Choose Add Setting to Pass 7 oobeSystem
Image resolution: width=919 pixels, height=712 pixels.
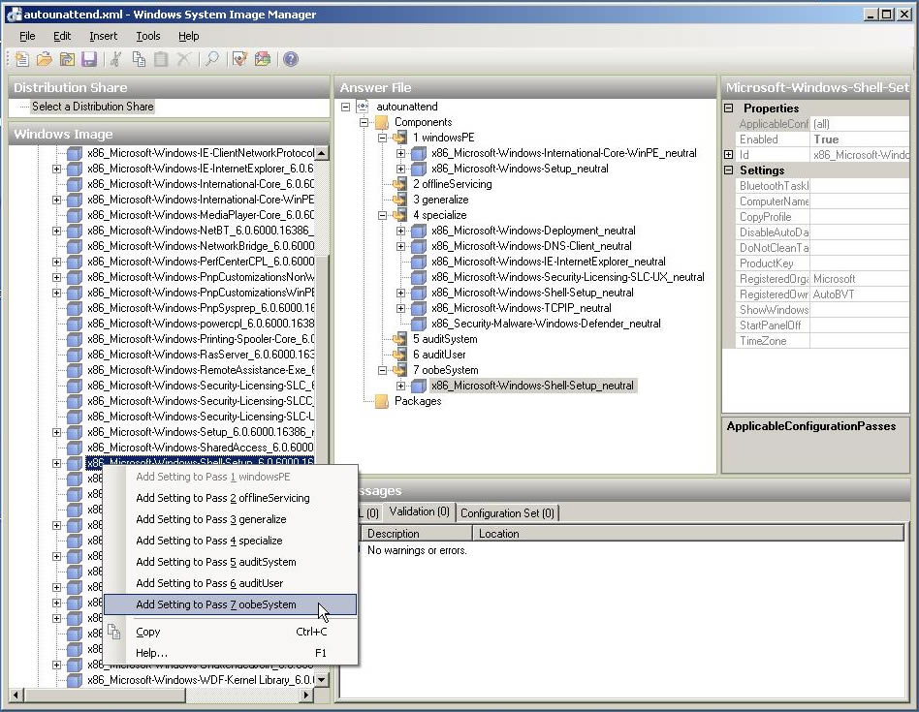(216, 604)
